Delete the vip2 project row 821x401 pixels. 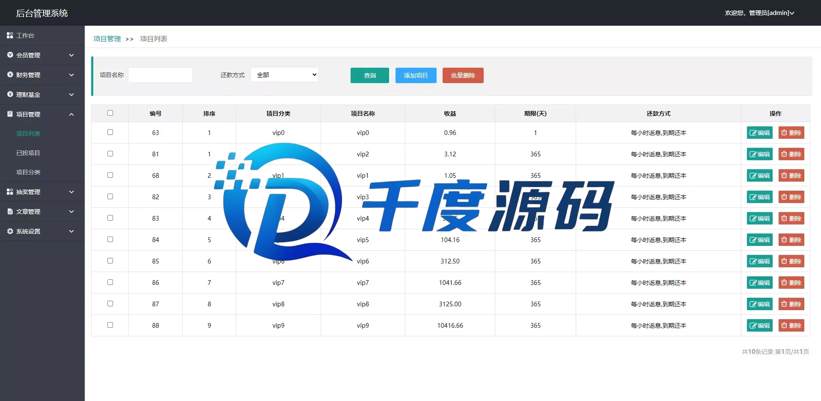point(791,154)
